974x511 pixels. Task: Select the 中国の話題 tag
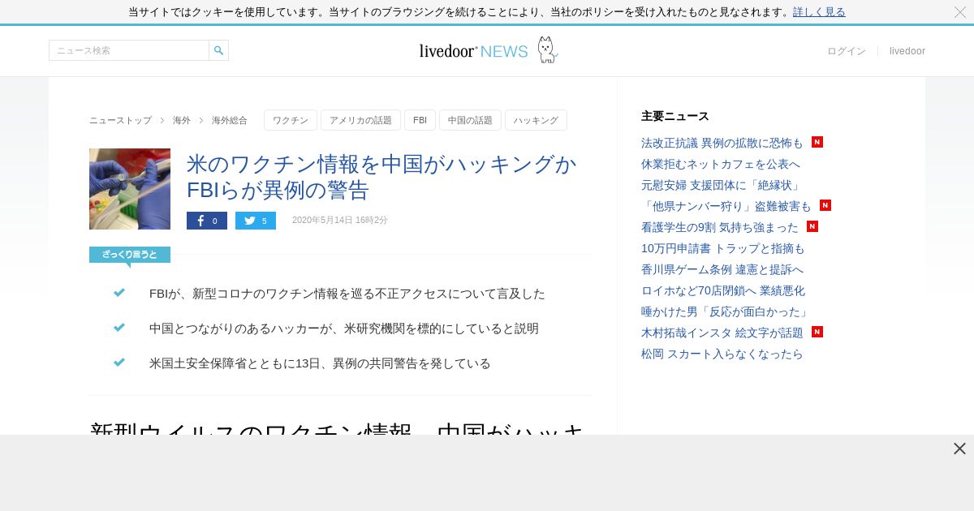coord(470,120)
